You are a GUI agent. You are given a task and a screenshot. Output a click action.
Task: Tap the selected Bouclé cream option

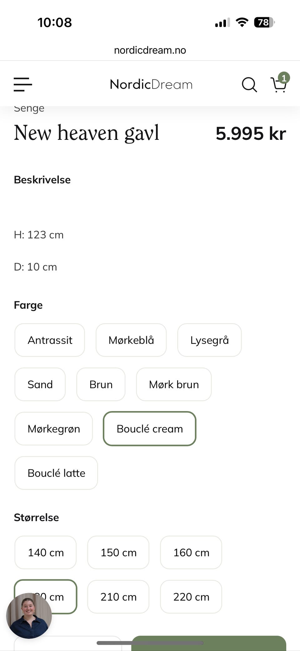point(150,429)
